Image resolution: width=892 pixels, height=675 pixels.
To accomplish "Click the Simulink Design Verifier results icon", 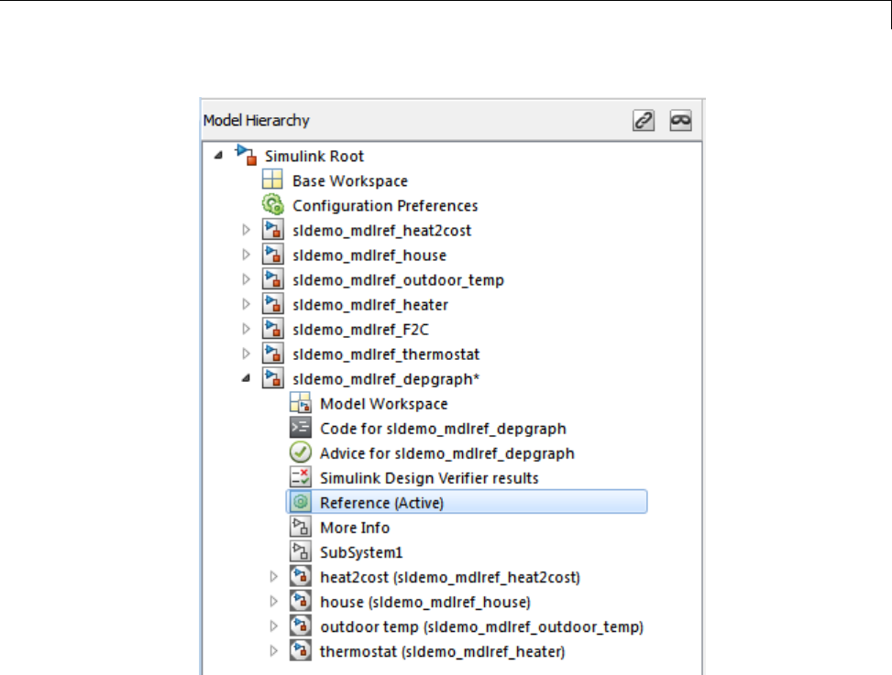I will [x=301, y=477].
